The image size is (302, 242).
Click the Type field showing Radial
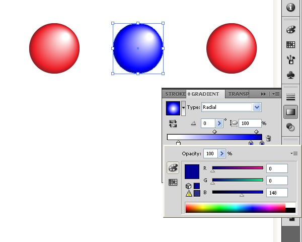227,107
